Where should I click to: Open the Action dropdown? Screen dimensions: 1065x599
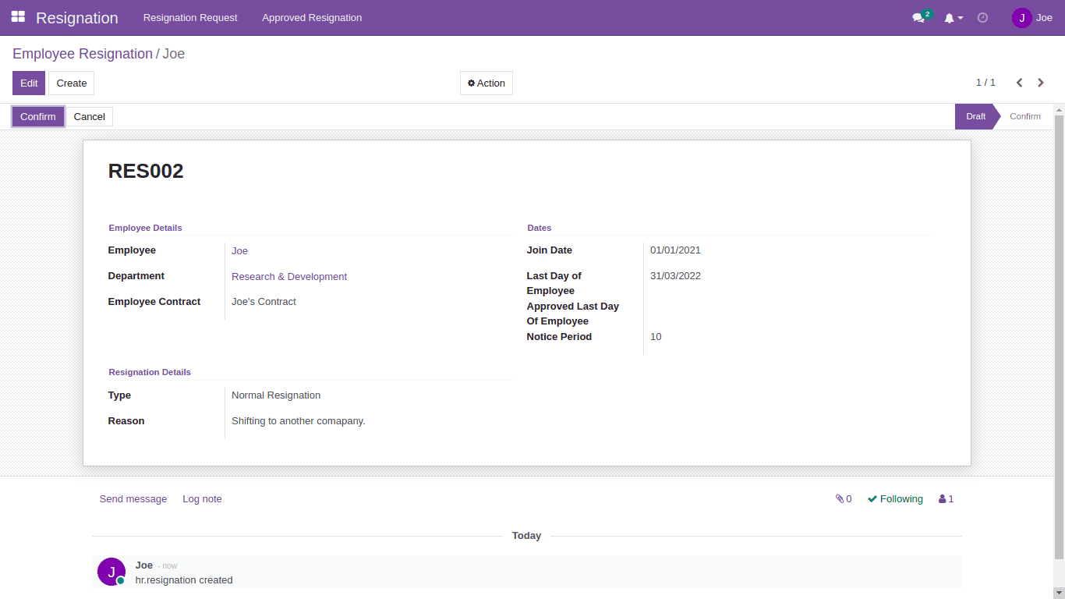[486, 83]
